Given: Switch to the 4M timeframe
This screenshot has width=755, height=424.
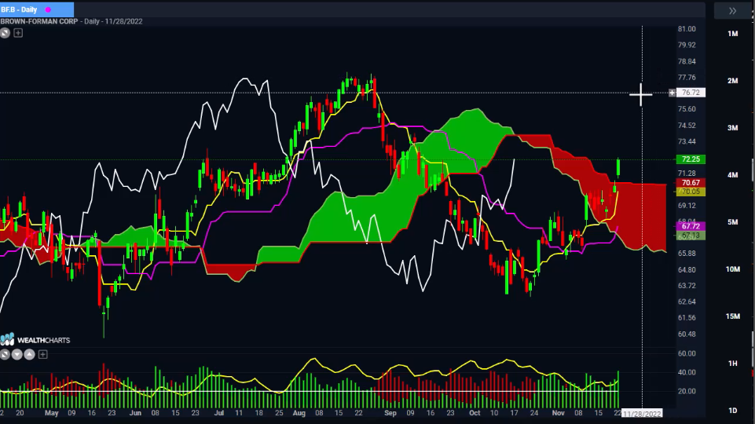Looking at the screenshot, I should click(x=732, y=175).
